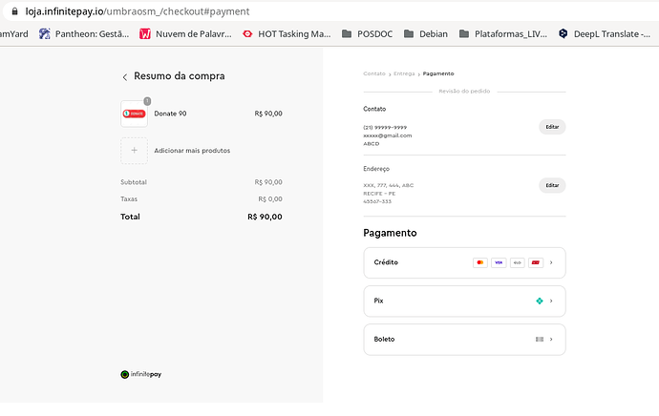659x416 pixels.
Task: Click the (21) 99999-9999 phone text
Action: point(385,127)
